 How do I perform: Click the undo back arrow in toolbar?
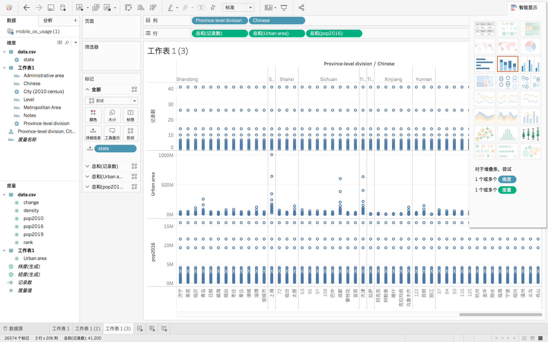tap(26, 7)
